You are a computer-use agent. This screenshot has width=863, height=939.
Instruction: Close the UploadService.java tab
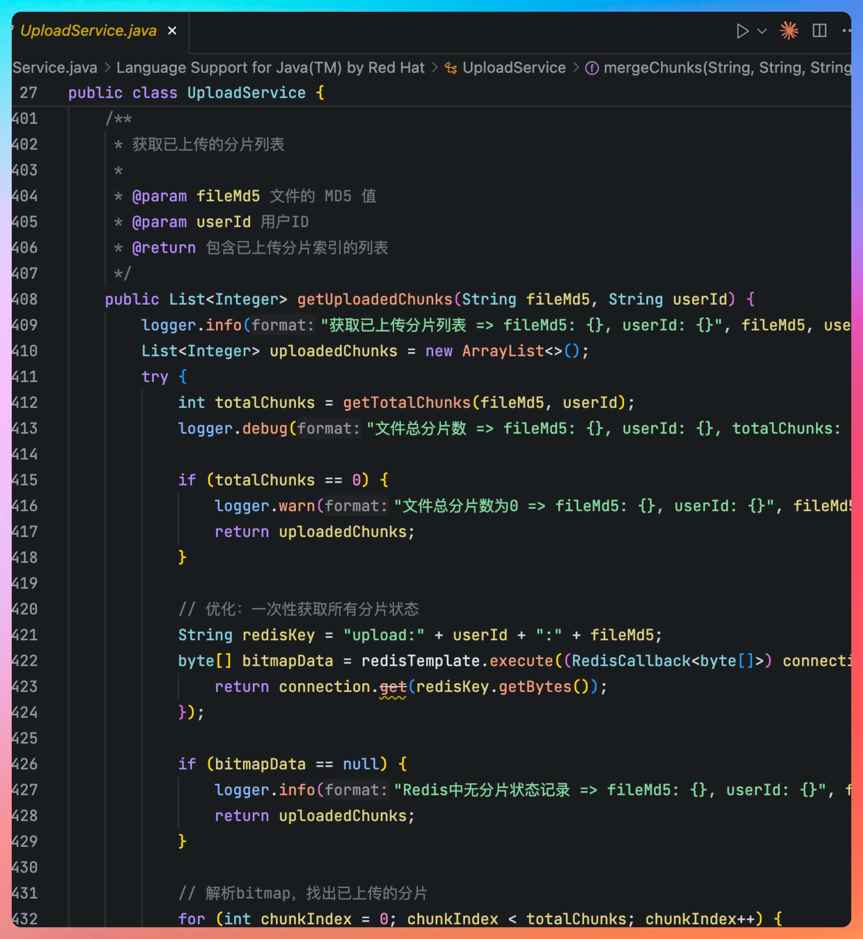(x=172, y=31)
